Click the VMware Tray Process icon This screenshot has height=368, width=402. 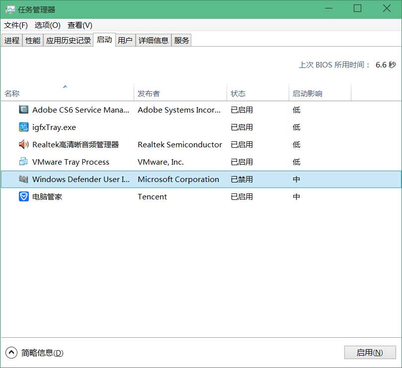point(23,162)
